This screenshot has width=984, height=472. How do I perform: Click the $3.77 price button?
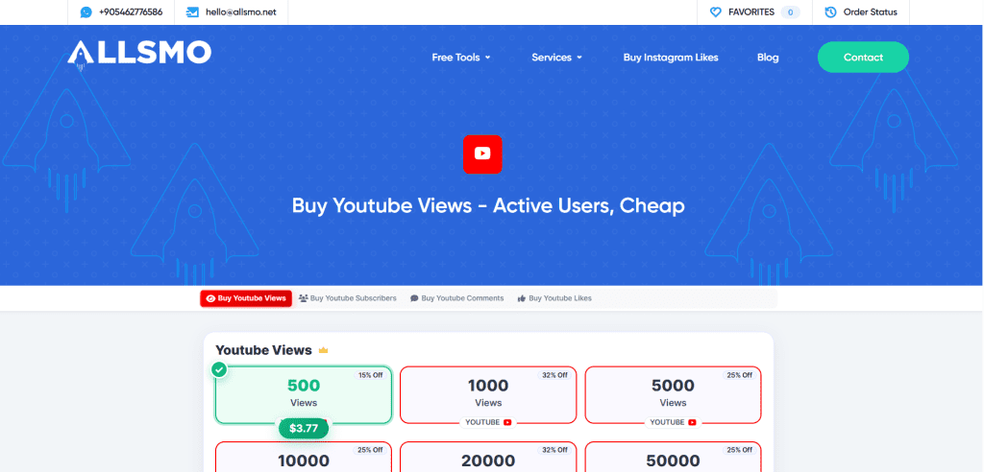304,429
